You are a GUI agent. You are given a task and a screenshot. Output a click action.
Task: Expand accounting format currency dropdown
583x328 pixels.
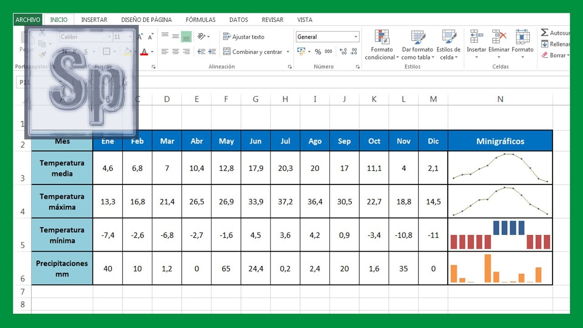309,52
